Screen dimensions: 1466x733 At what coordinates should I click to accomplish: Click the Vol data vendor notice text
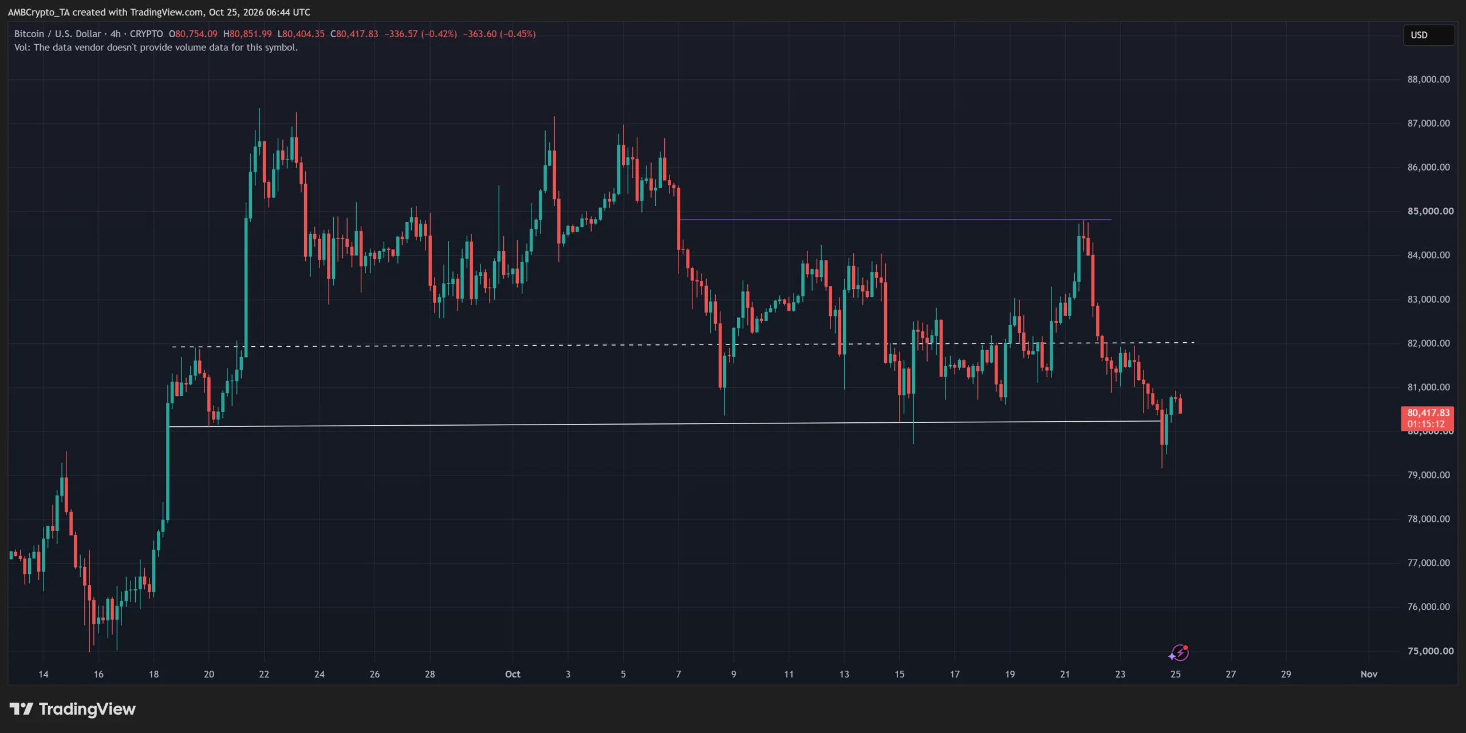tap(156, 47)
